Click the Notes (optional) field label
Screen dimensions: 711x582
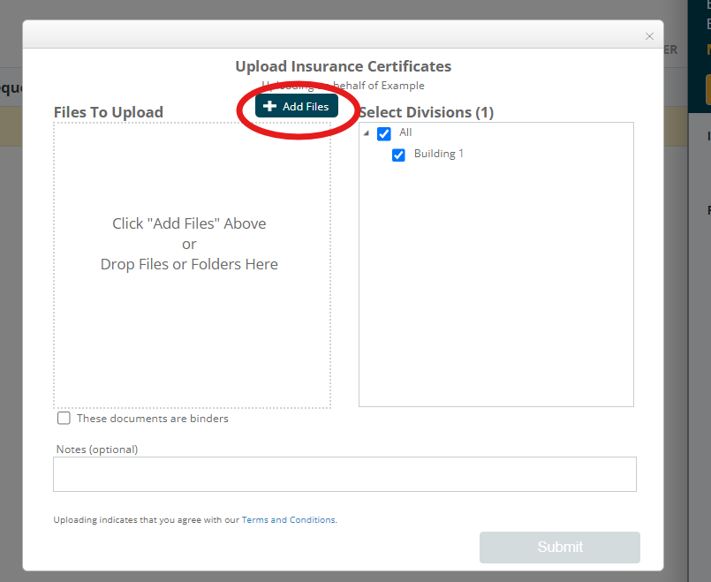(97, 450)
